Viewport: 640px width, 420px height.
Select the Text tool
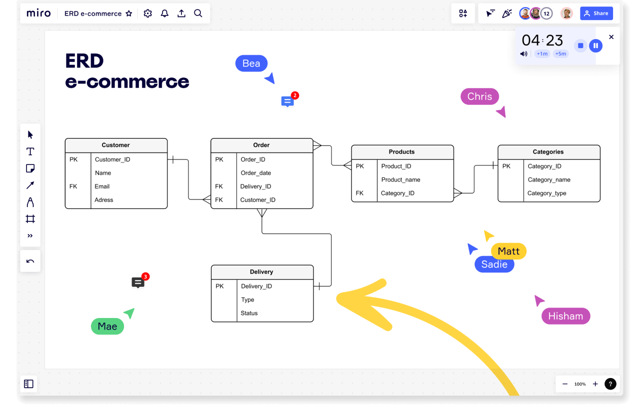coord(30,151)
